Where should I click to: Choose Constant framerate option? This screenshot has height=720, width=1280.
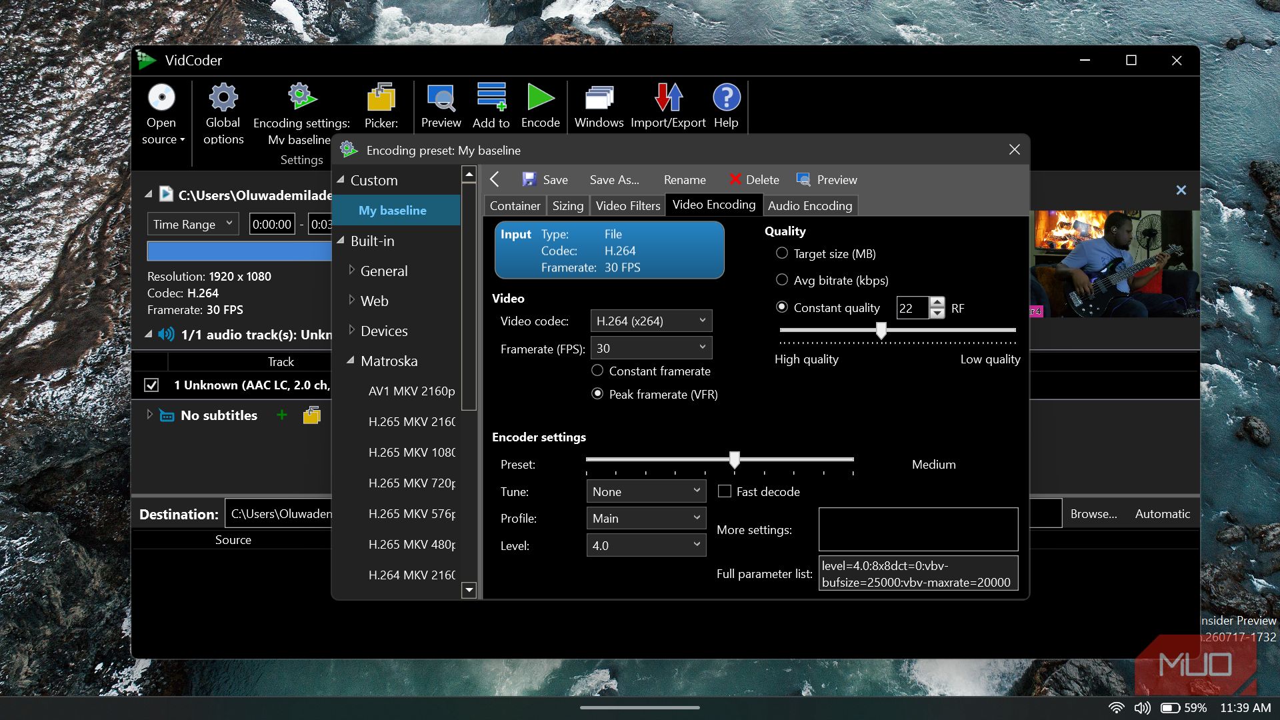click(x=597, y=371)
